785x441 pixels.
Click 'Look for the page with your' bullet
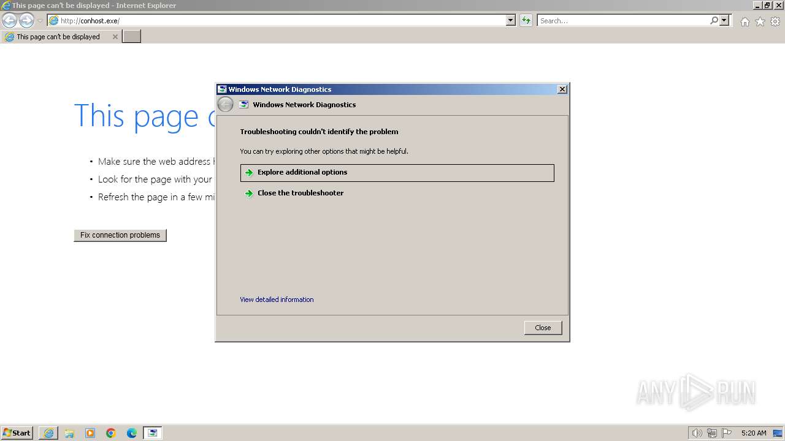155,179
